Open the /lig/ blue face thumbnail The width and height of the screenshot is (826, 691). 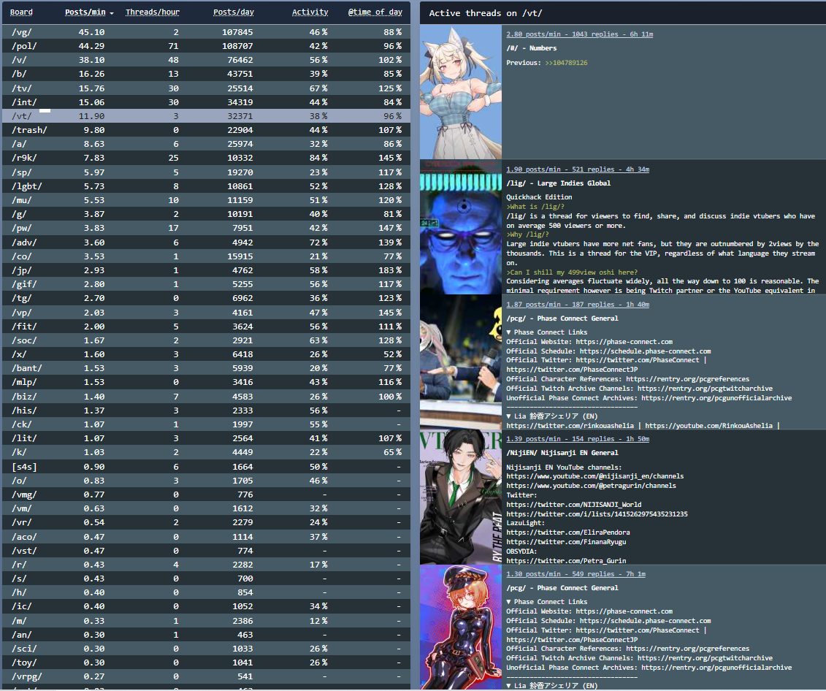pyautogui.click(x=461, y=227)
